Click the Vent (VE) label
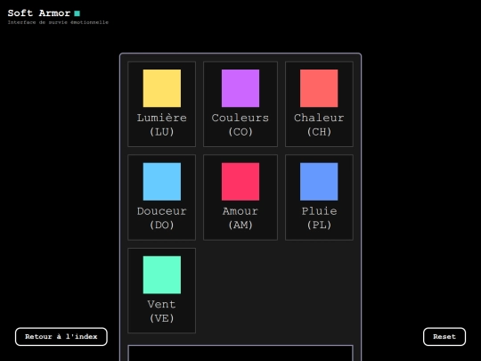The image size is (481, 361). [x=161, y=311]
